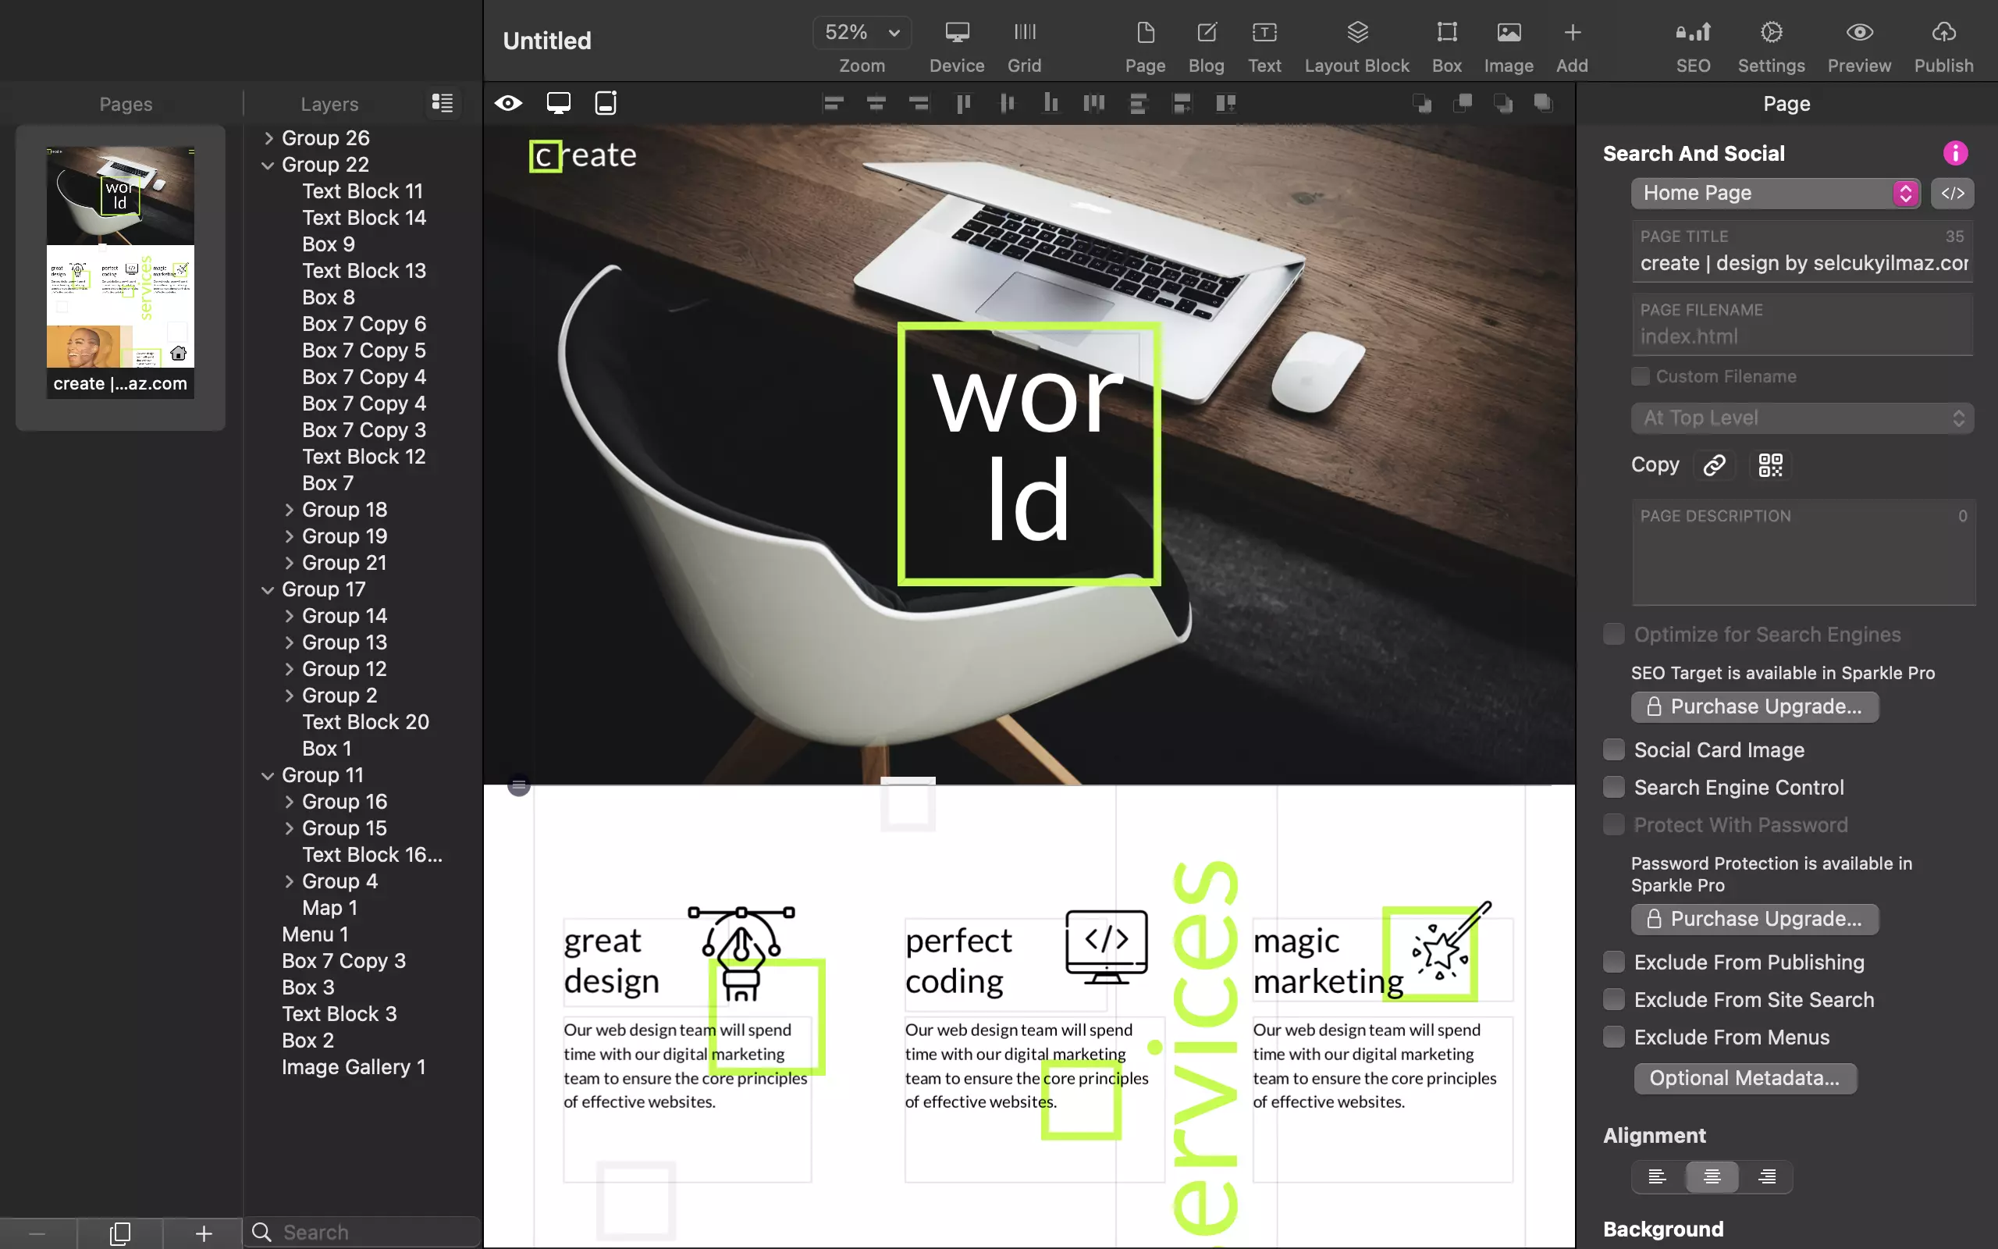Click the page title input field
The width and height of the screenshot is (1998, 1249).
pyautogui.click(x=1801, y=262)
